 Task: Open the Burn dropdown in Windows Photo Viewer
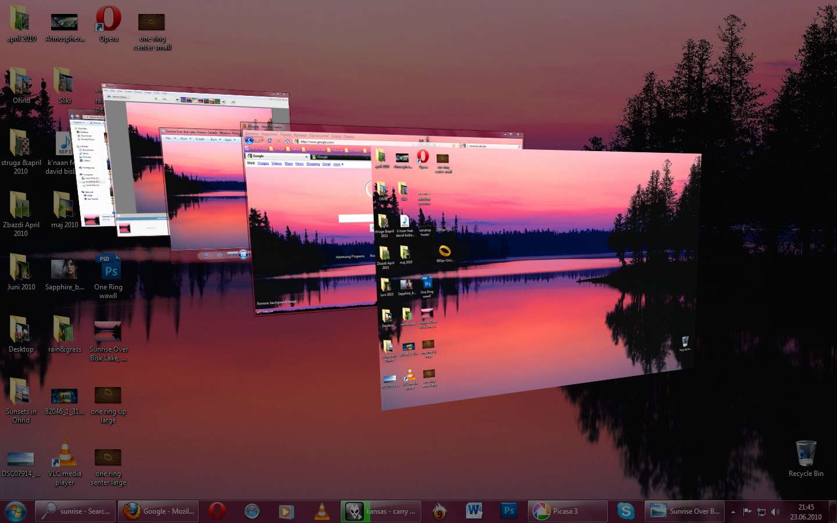click(x=220, y=139)
